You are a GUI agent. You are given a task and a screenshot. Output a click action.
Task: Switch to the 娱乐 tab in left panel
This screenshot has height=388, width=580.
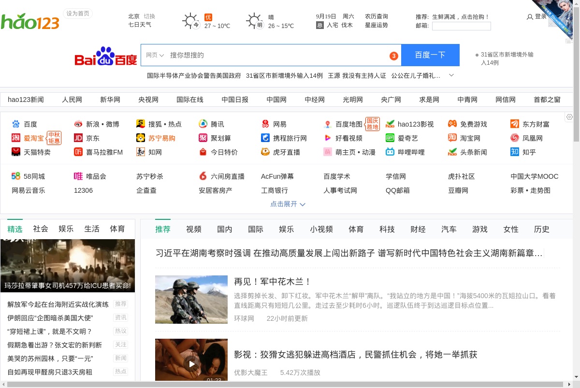[66, 229]
